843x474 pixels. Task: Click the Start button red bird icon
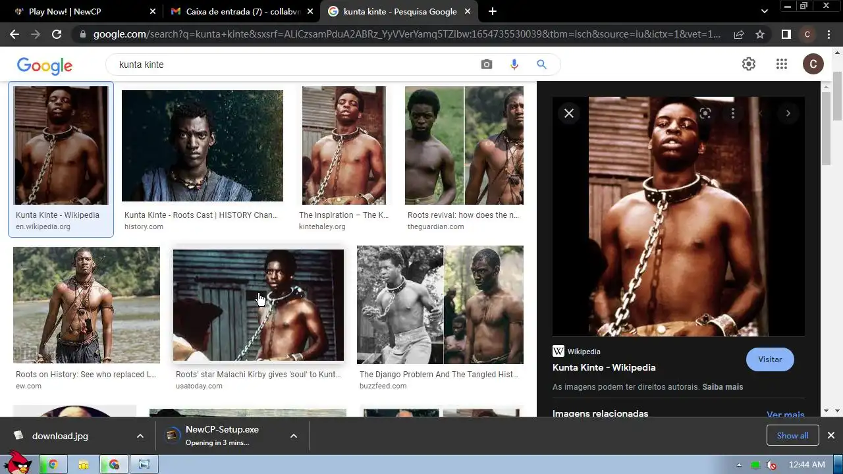(x=16, y=463)
